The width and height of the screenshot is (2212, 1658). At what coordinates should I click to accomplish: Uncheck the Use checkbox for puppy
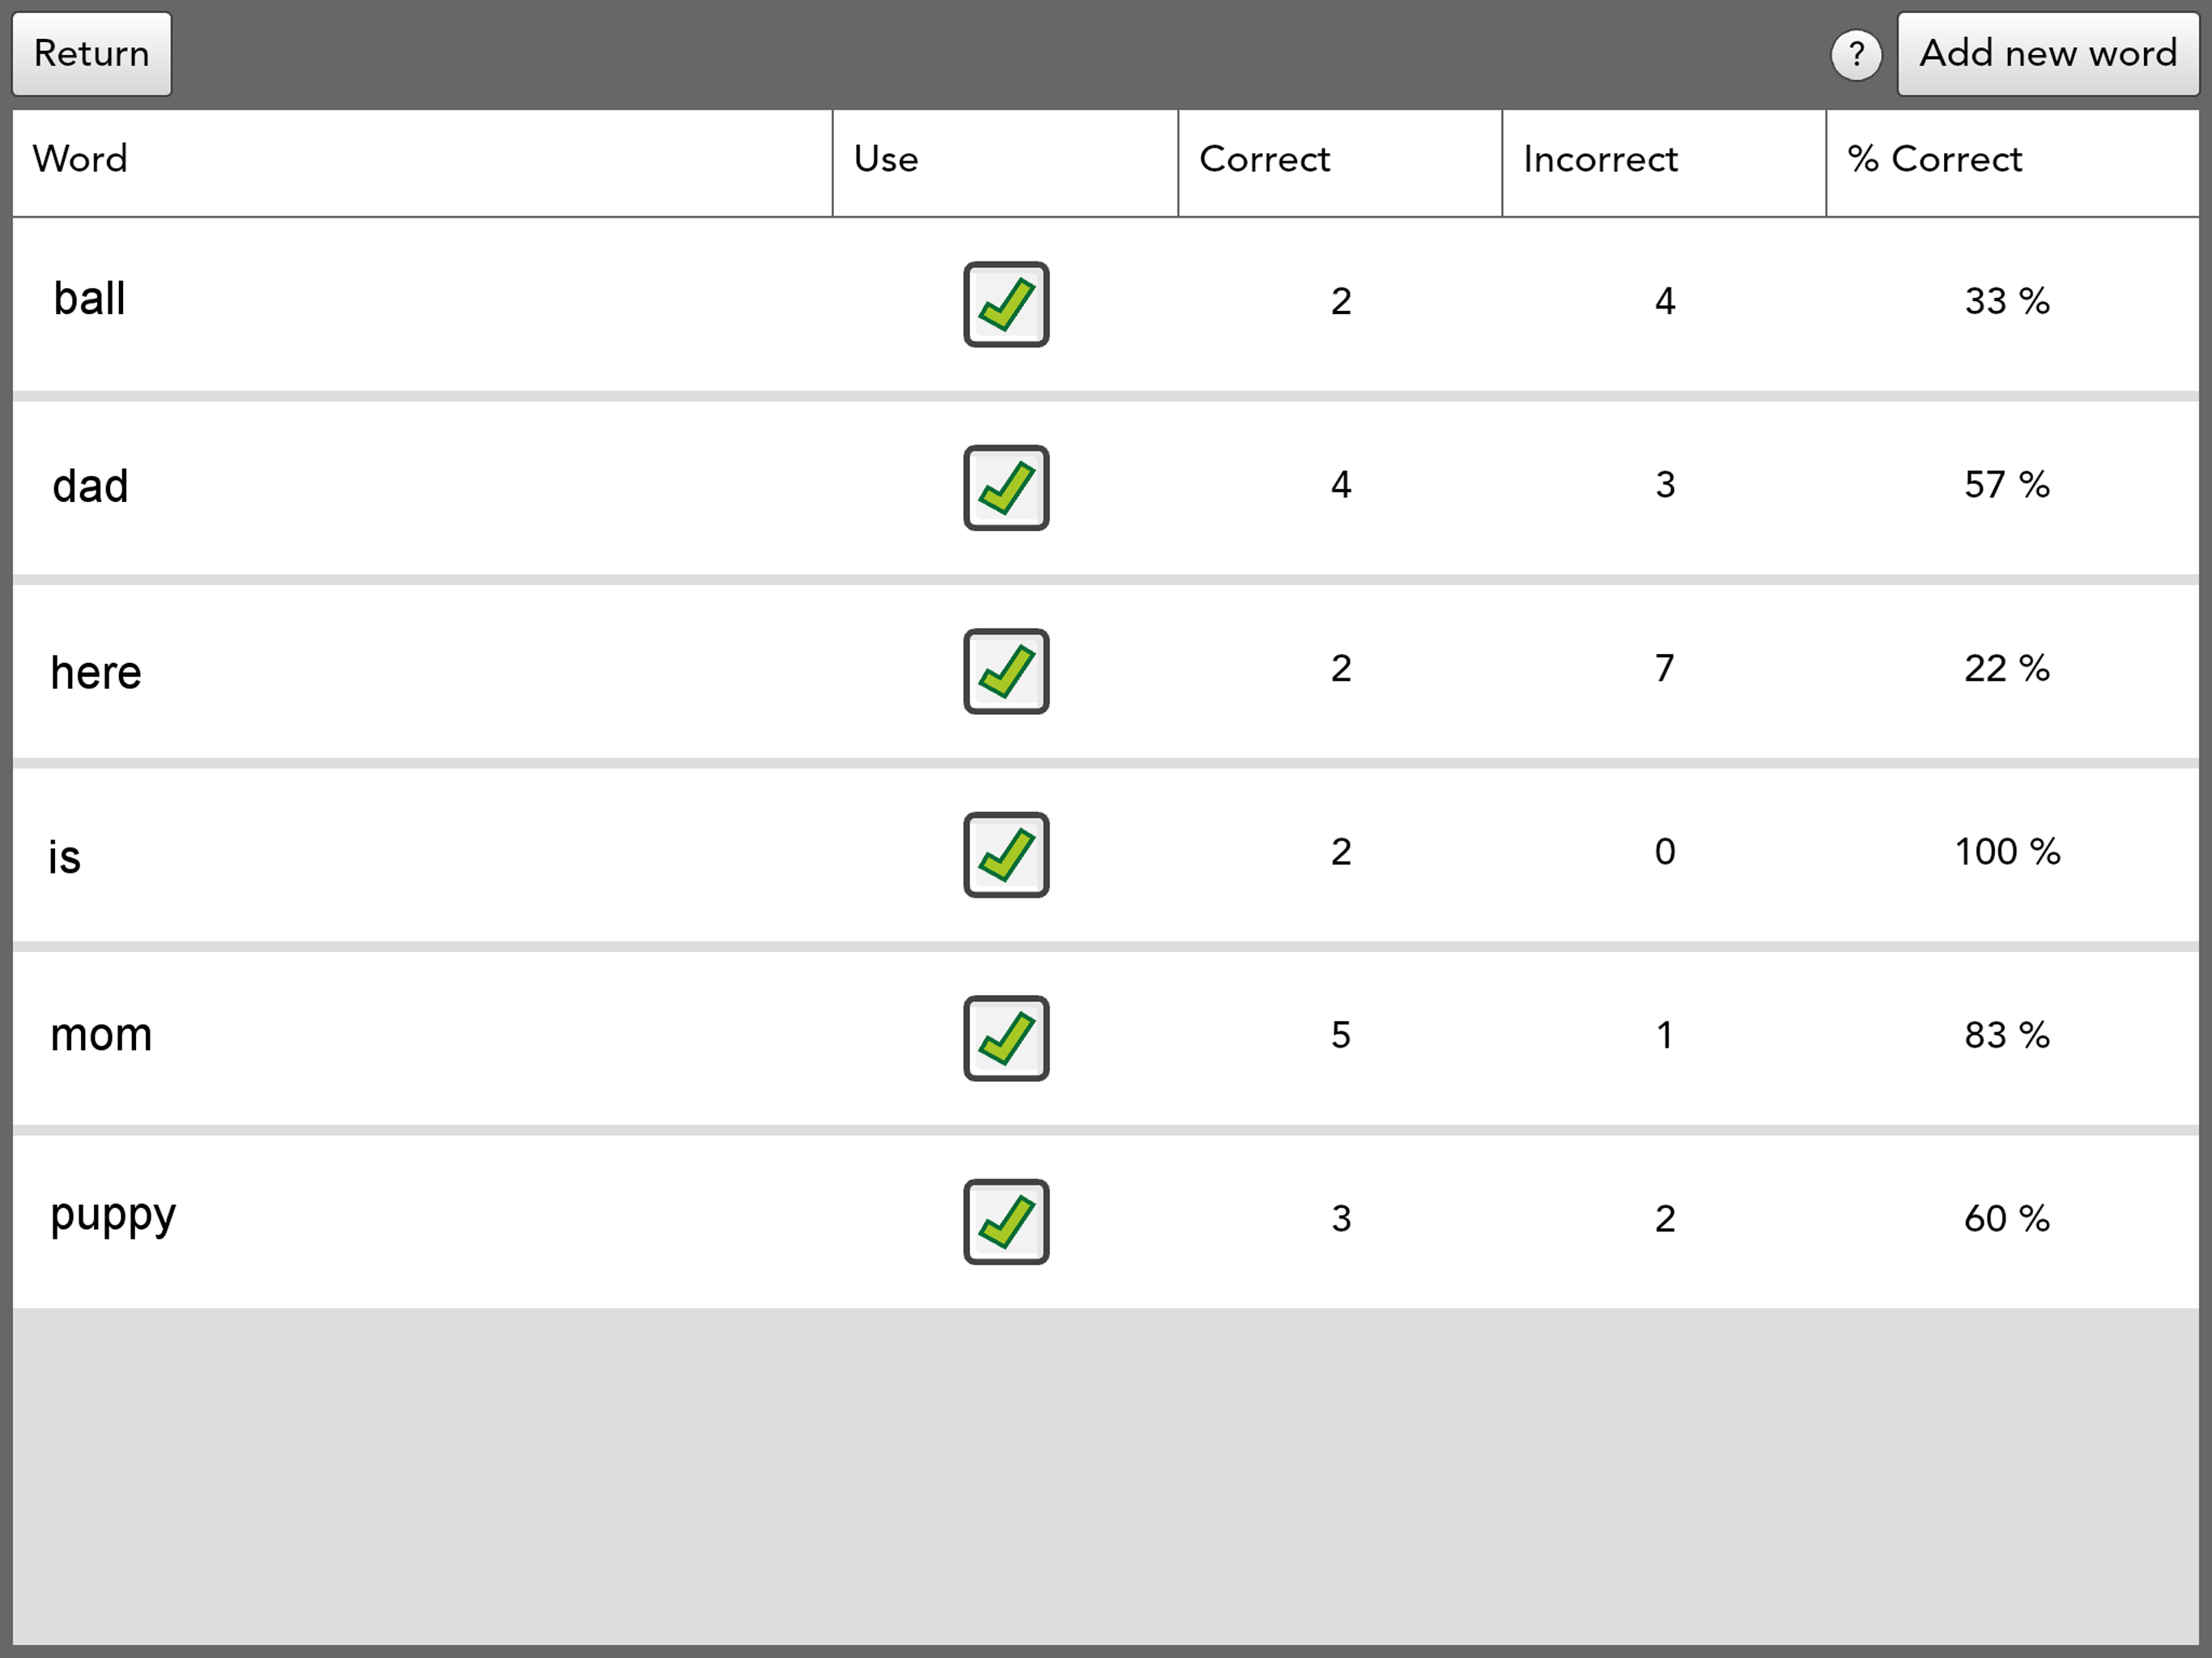pyautogui.click(x=1006, y=1222)
